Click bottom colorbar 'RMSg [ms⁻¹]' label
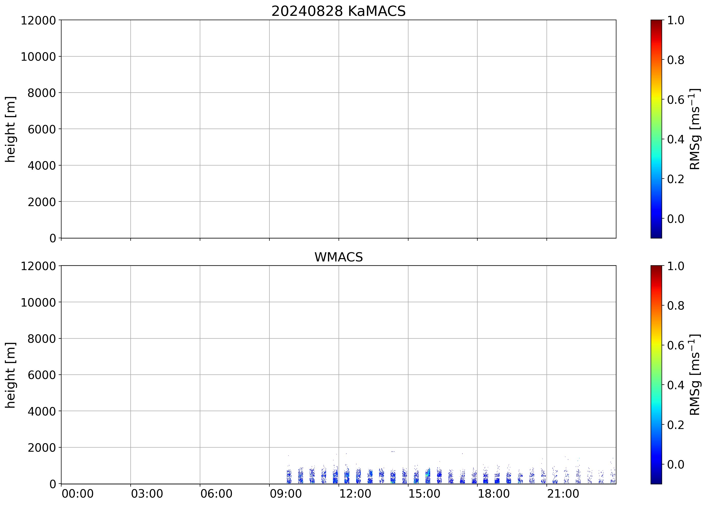This screenshot has width=708, height=505. (x=695, y=375)
